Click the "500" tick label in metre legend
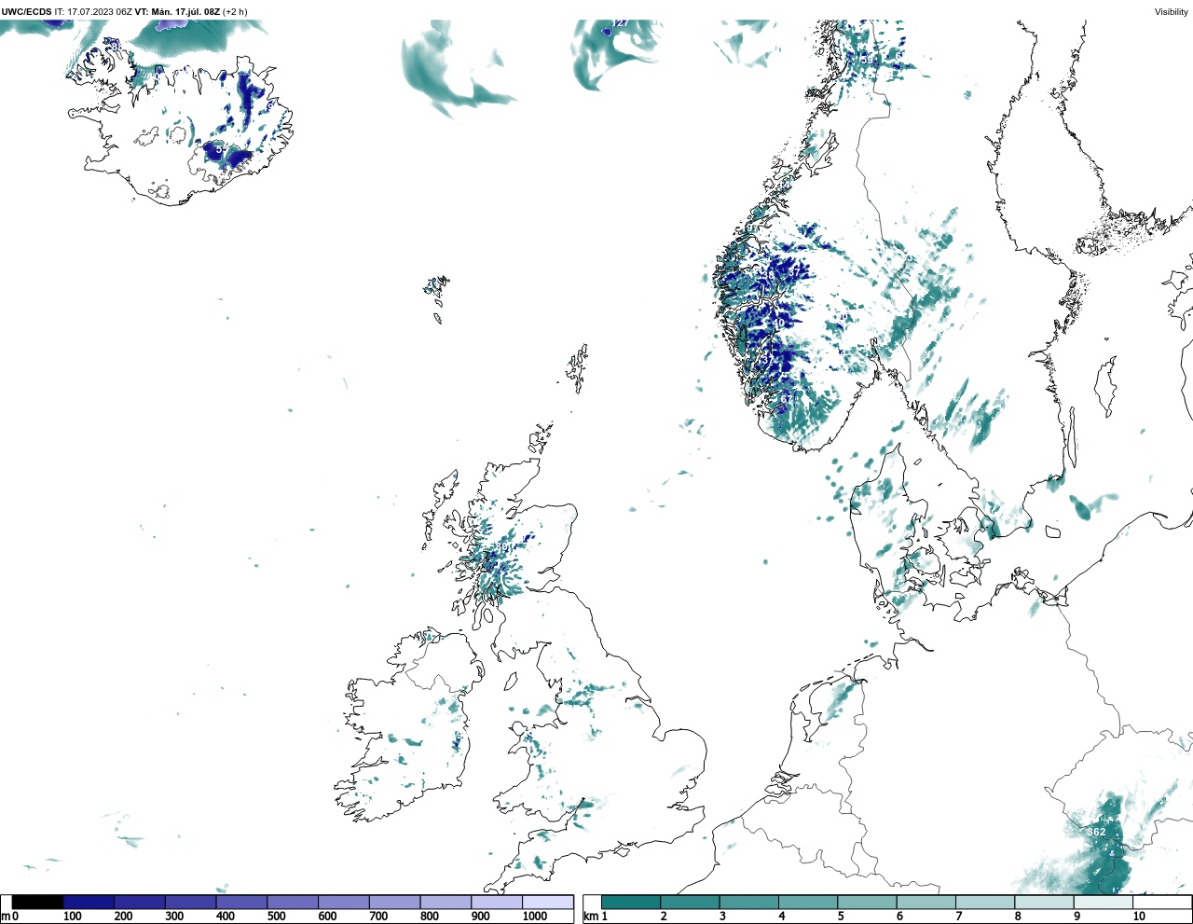The image size is (1193, 924). pyautogui.click(x=277, y=917)
